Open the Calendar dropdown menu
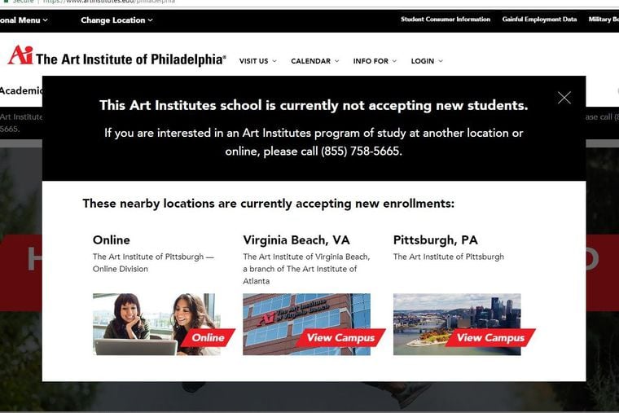This screenshot has width=619, height=413. point(315,61)
